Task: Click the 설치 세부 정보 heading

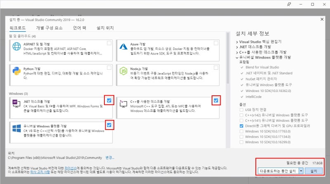Action: pos(252,33)
